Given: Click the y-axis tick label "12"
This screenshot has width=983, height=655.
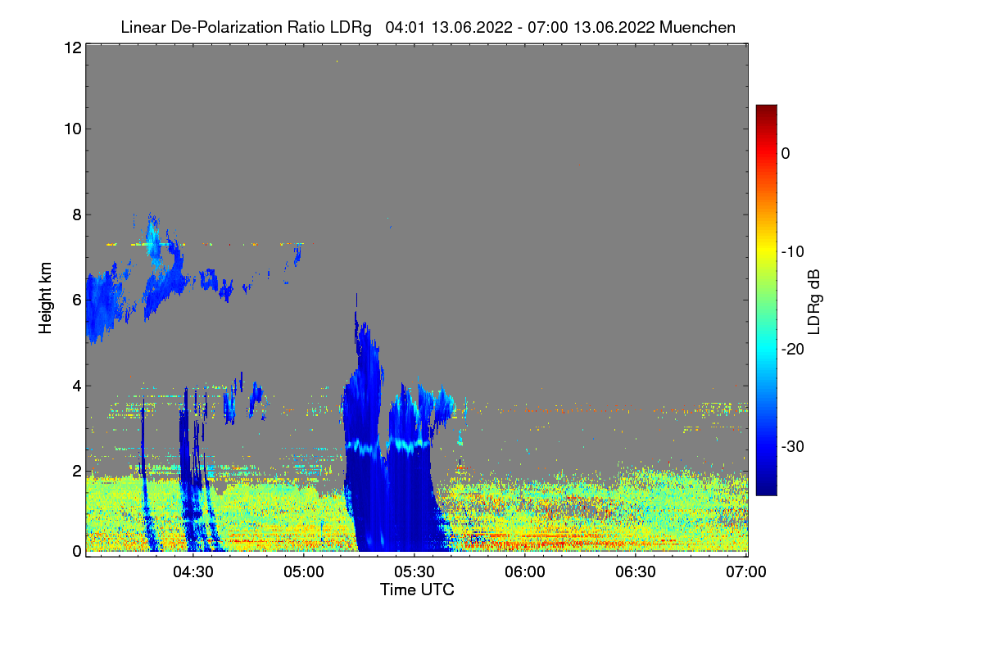Looking at the screenshot, I should [72, 47].
